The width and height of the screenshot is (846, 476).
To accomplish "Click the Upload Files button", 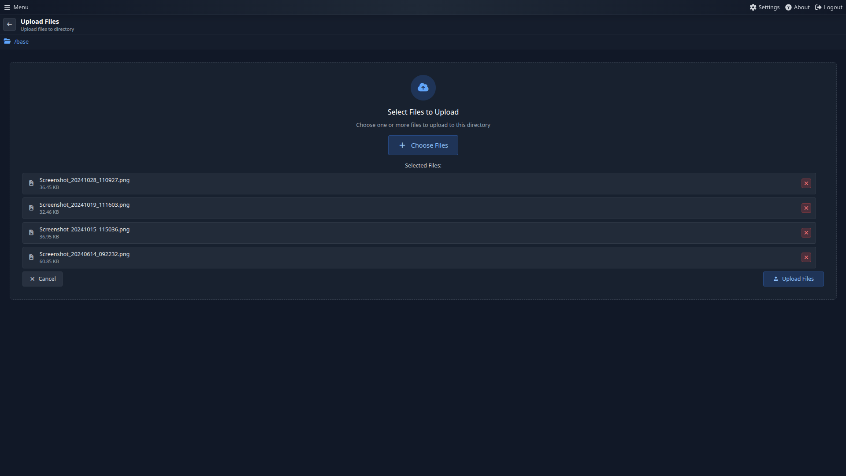I will (793, 279).
